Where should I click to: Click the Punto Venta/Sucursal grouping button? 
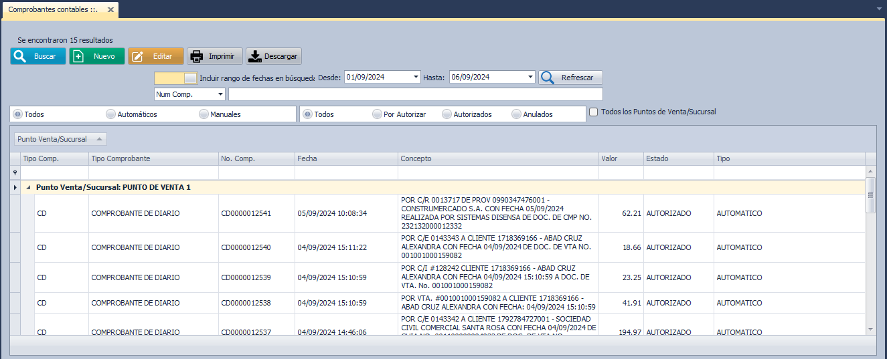60,139
